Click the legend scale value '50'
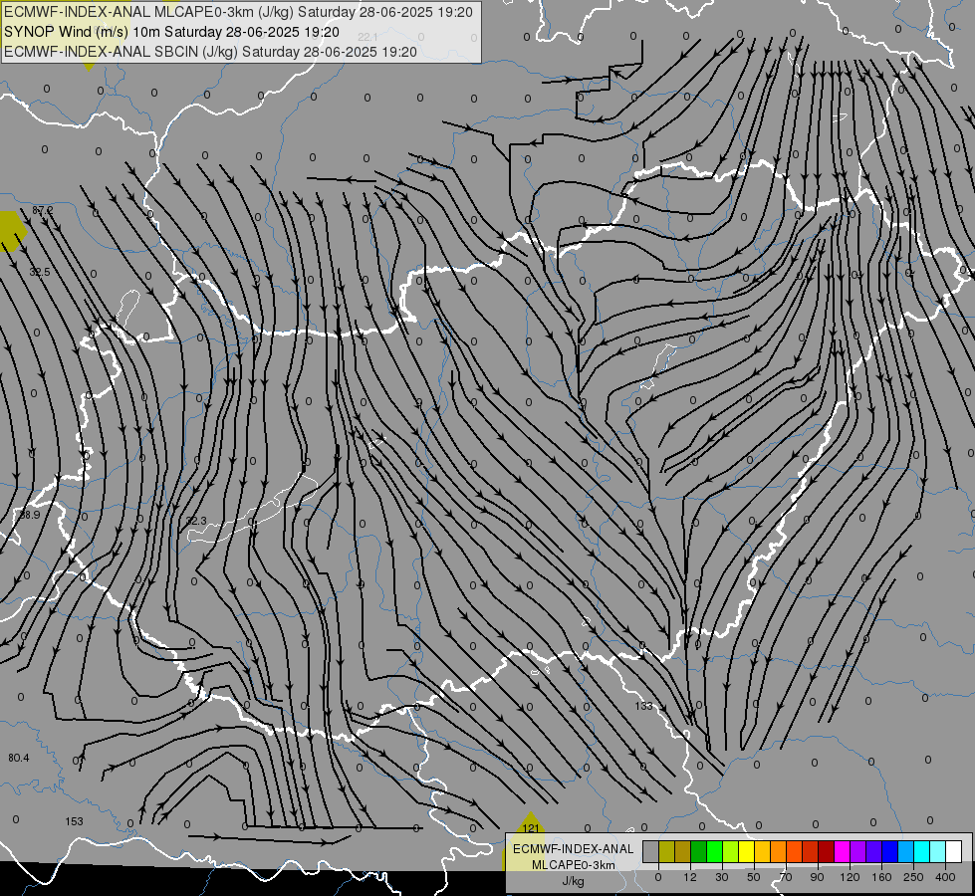Screen dimensions: 975x896 point(754,877)
